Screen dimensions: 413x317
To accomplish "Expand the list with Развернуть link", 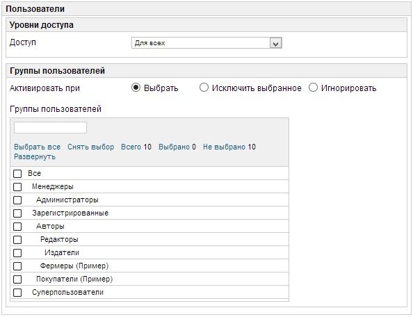I will coord(35,157).
